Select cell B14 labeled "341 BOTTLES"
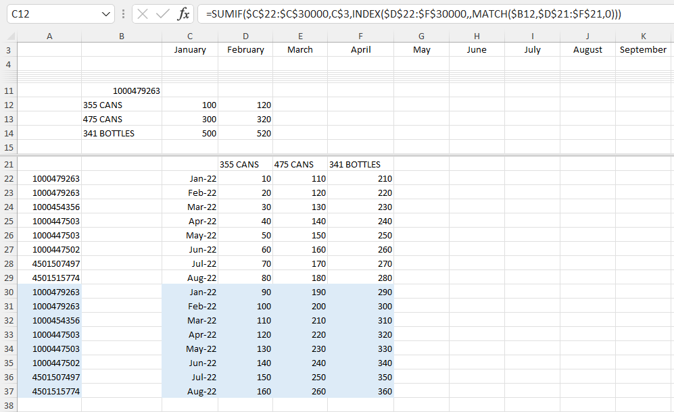This screenshot has width=674, height=412. click(x=122, y=133)
